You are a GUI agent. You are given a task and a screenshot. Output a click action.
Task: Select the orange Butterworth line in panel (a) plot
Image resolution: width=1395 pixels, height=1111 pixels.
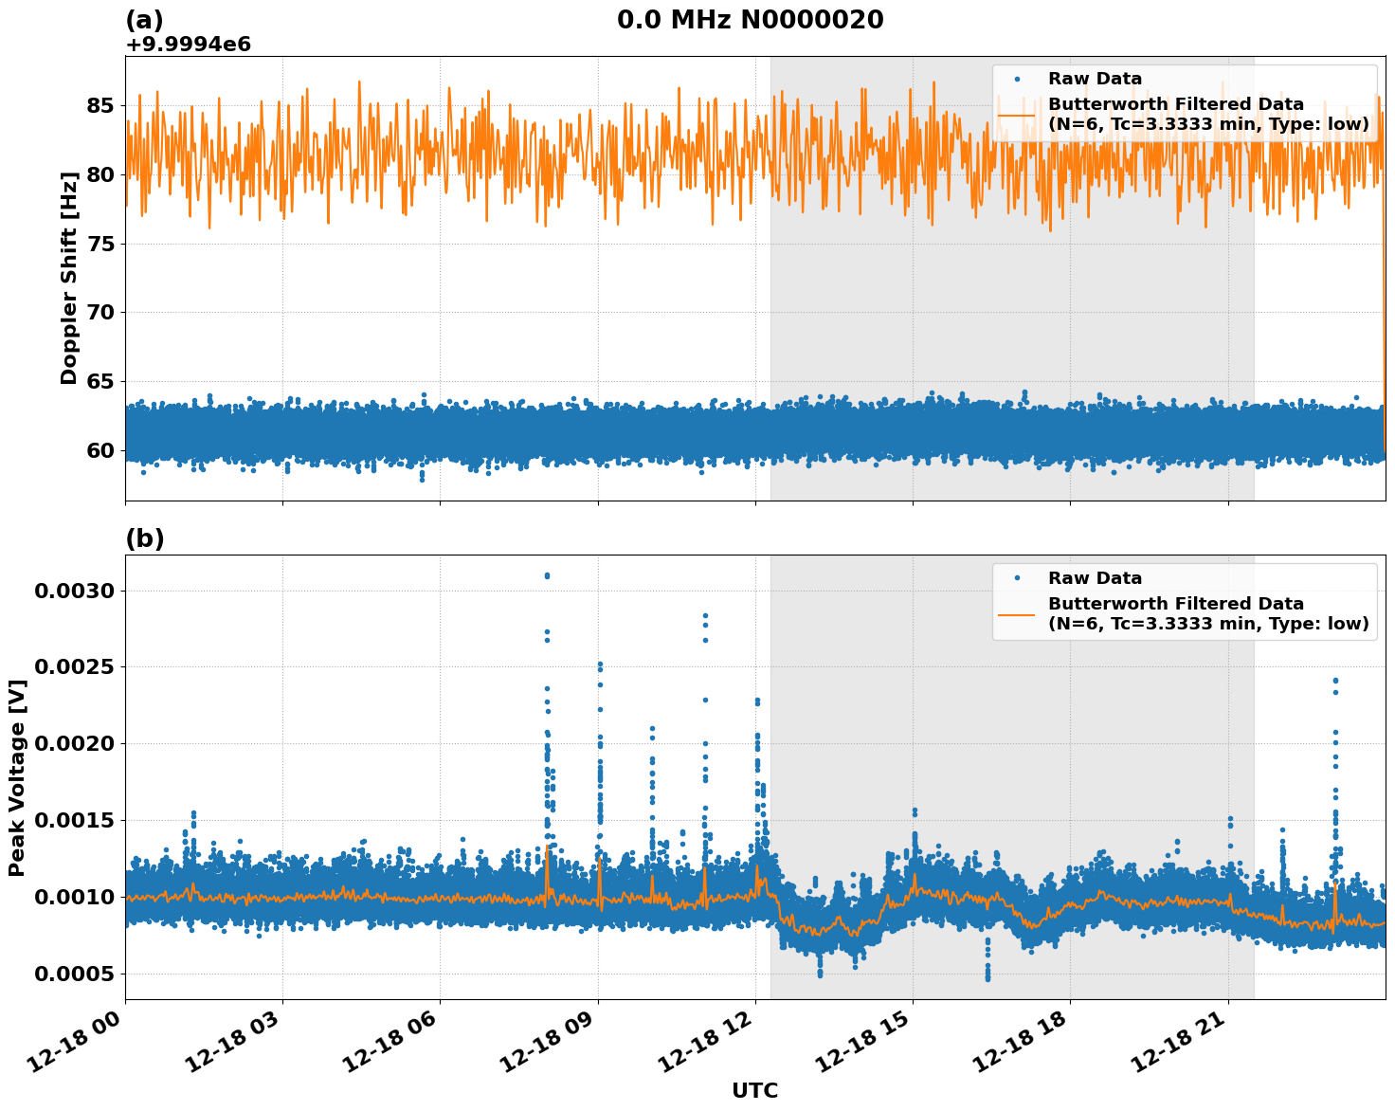[x=474, y=152]
